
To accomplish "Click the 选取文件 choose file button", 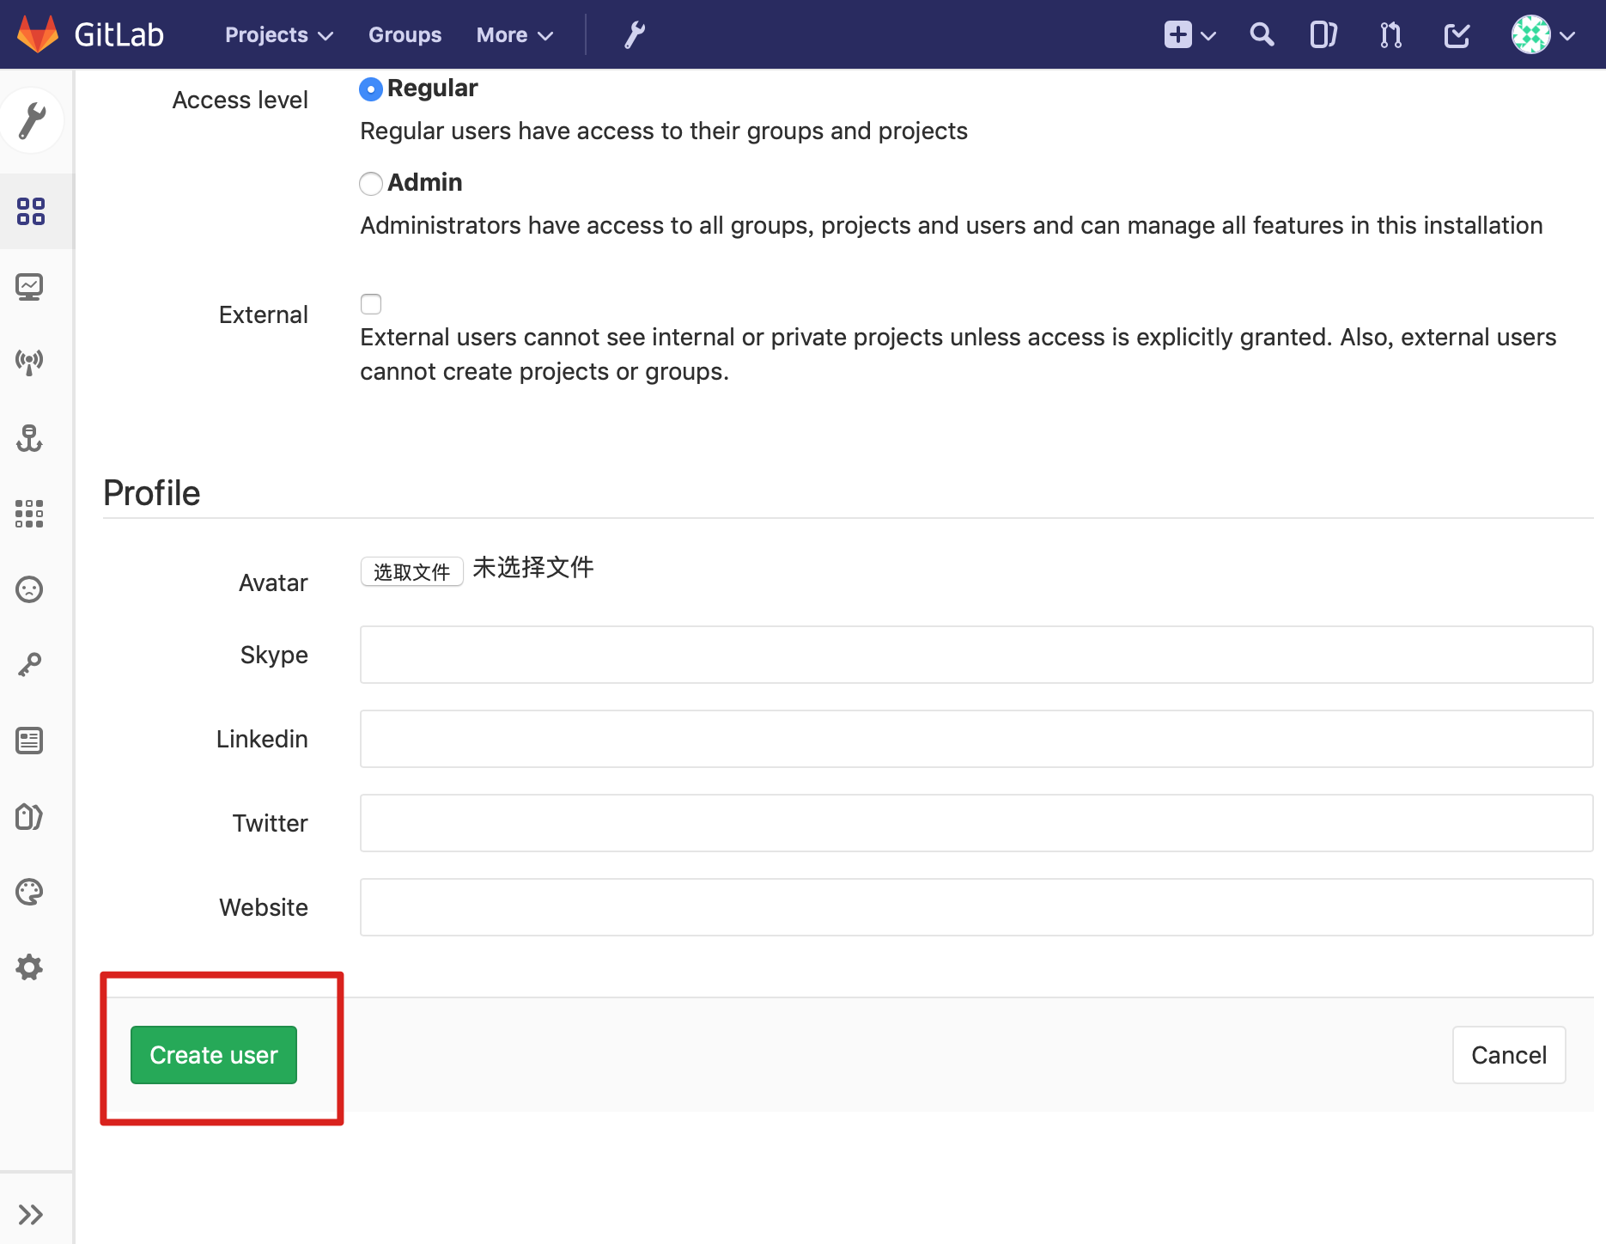I will coord(411,571).
